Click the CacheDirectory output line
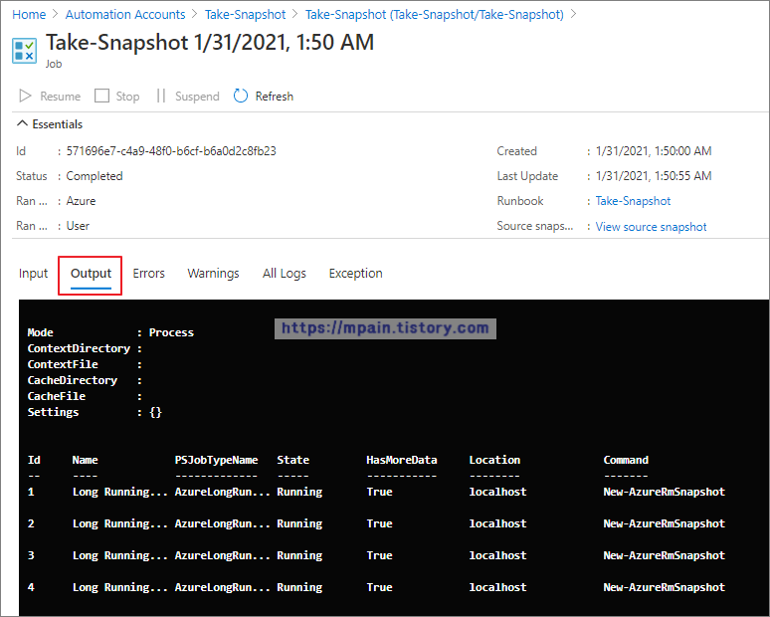 tap(85, 380)
